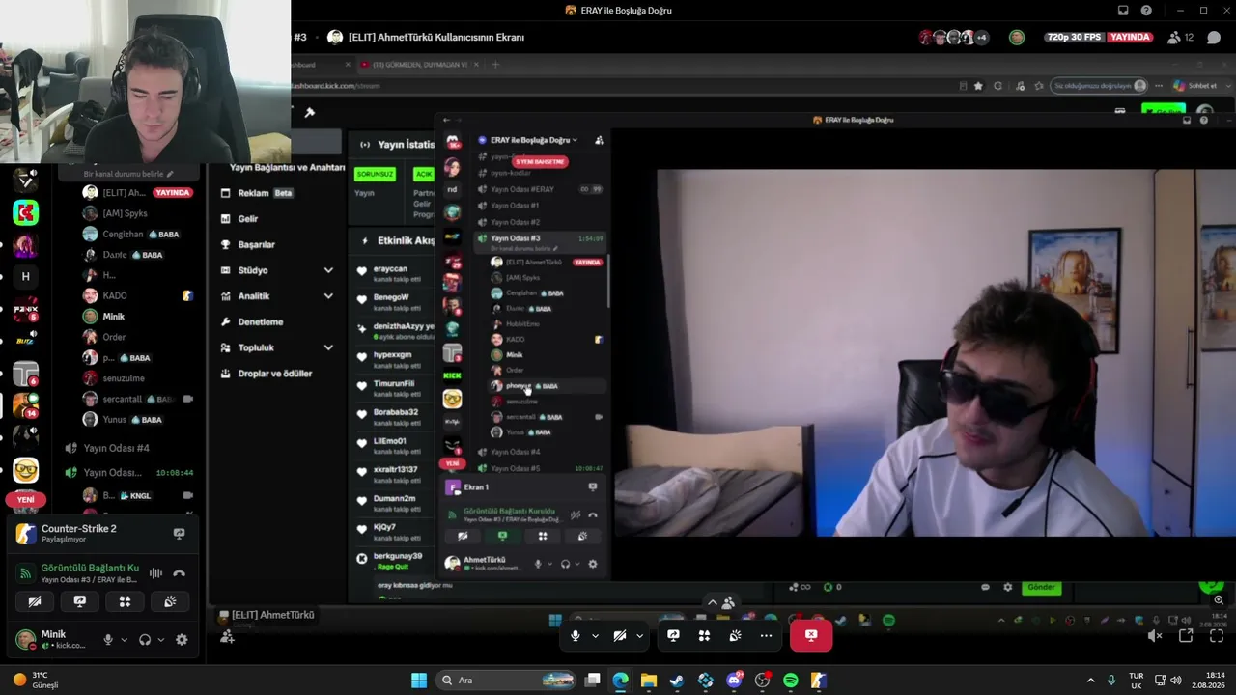Viewport: 1236px width, 695px height.
Task: Open Denetleme in shared Kick dashboard menu
Action: [x=260, y=321]
